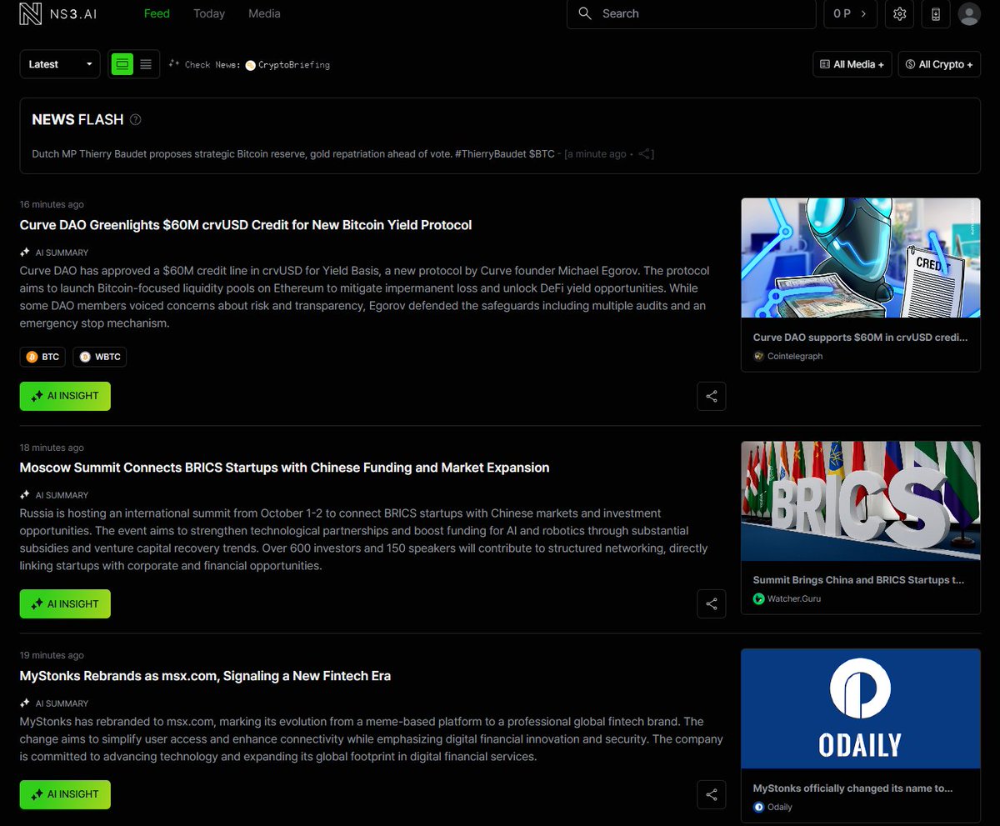Click the CryptoBriefing check news source

[x=287, y=64]
